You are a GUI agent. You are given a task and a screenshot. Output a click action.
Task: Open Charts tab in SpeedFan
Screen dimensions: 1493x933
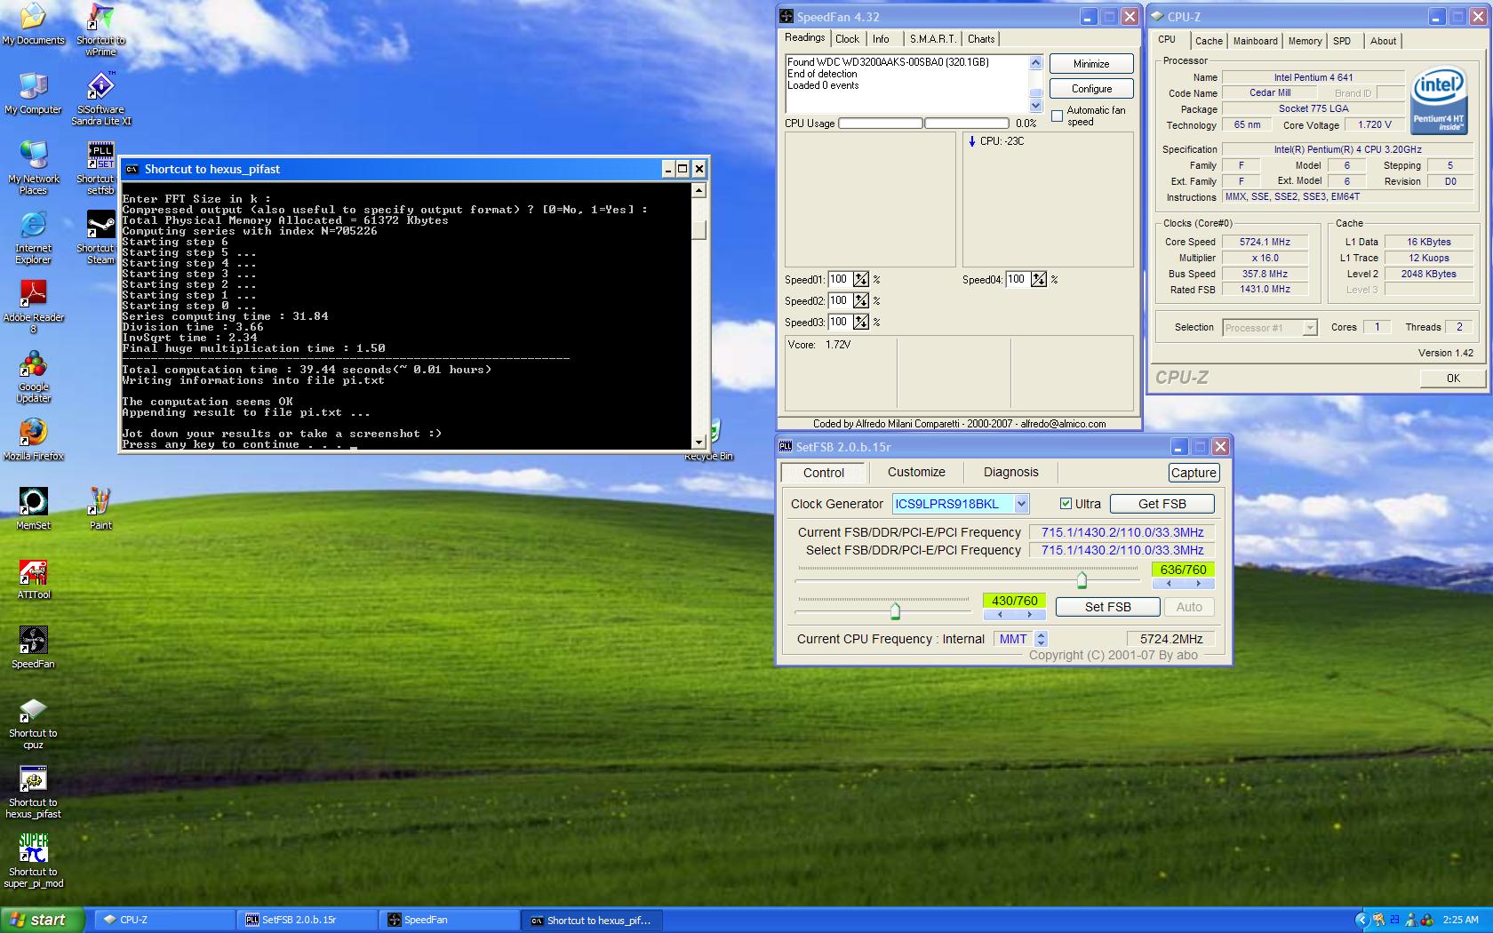point(981,39)
